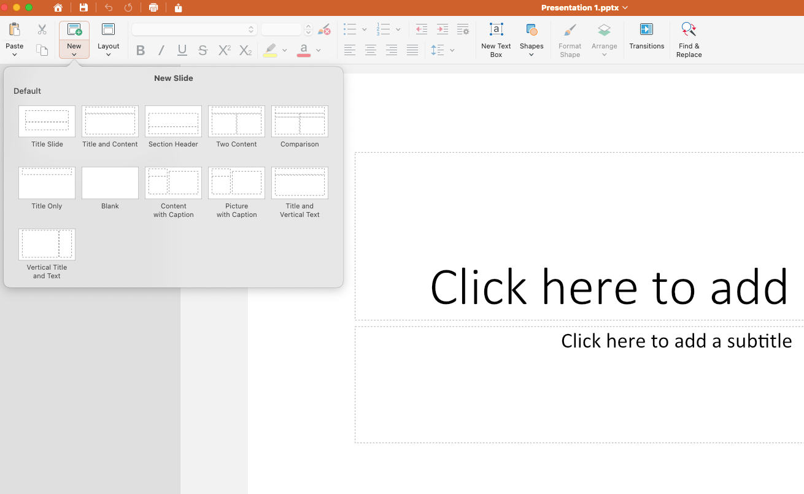Choose the Blank slide layout
804x494 pixels.
coord(110,183)
